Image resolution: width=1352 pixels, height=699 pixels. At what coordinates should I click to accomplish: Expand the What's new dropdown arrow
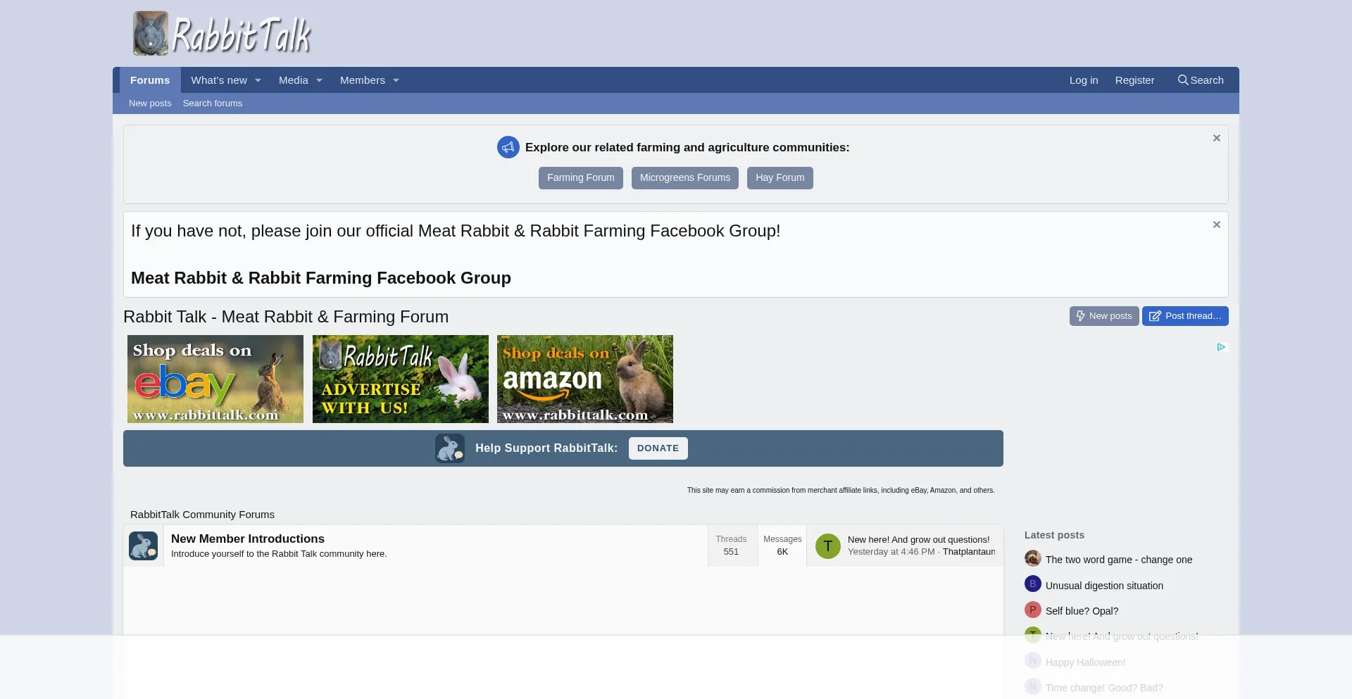[x=258, y=81]
